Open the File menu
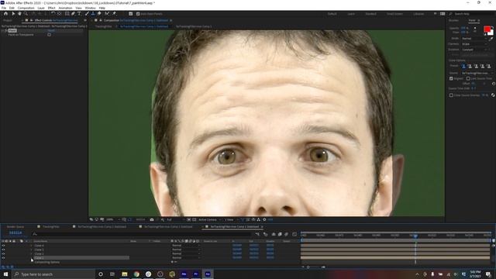 4,8
